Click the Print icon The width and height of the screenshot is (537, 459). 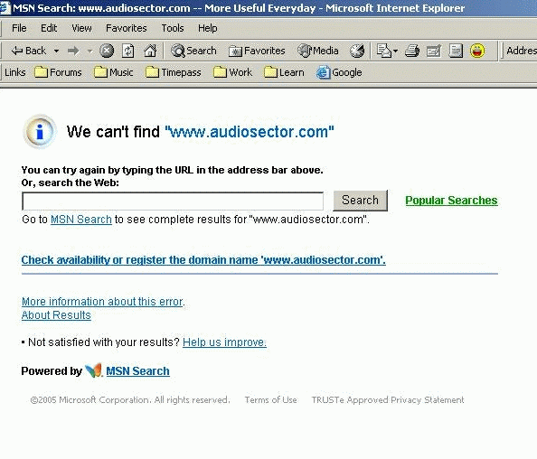pos(412,51)
